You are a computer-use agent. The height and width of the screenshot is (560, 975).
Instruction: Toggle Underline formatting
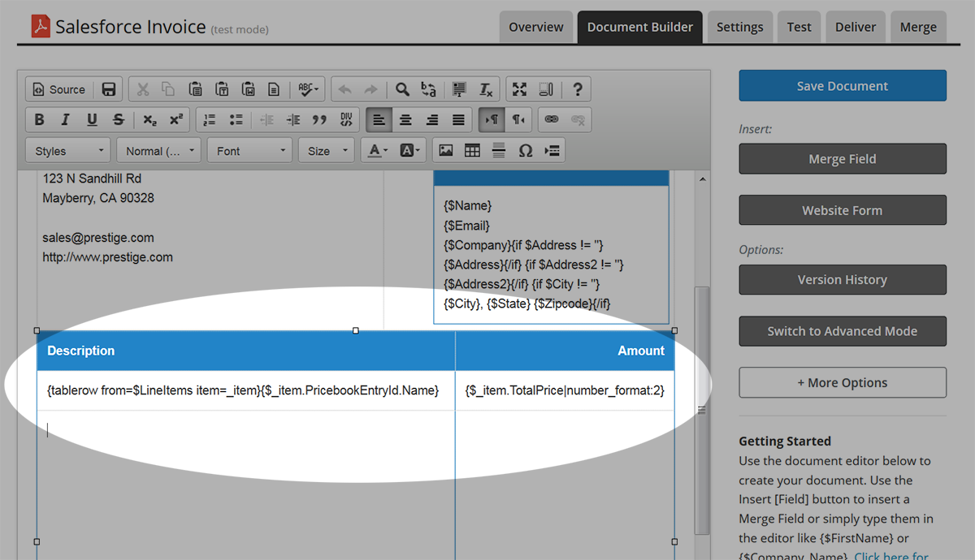click(92, 119)
